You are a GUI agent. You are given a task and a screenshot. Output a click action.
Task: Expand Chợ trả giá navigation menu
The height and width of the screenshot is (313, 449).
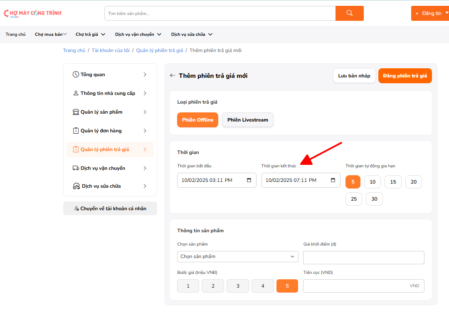point(90,35)
